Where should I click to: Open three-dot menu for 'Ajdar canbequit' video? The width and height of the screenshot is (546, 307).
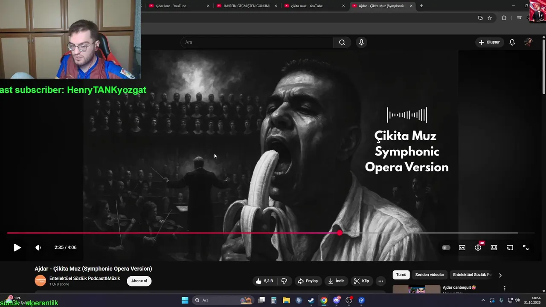click(505, 288)
